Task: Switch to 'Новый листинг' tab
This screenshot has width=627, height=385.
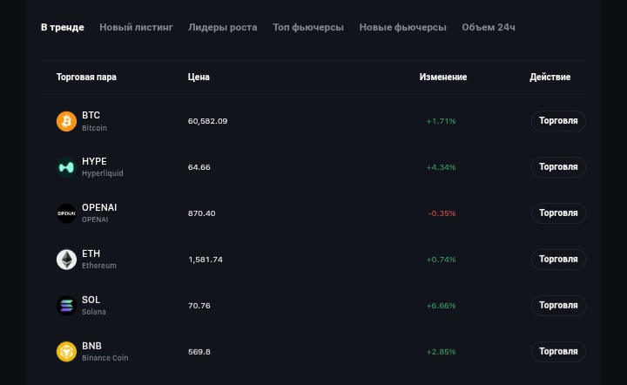Action: click(137, 27)
